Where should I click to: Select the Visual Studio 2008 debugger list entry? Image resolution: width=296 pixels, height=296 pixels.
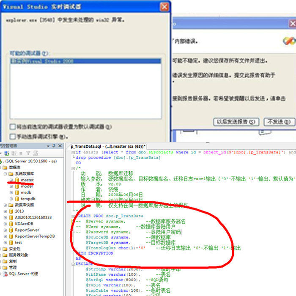[85, 61]
